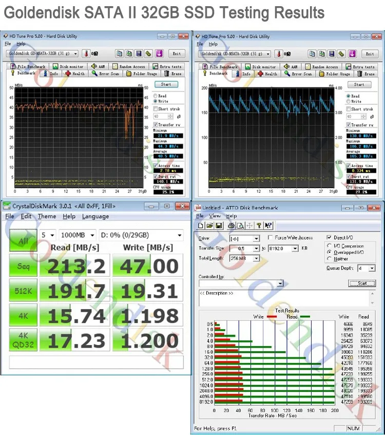The image size is (385, 435).
Task: Click purple download arrow icon in read-test HD Tune
Action: coord(352,53)
